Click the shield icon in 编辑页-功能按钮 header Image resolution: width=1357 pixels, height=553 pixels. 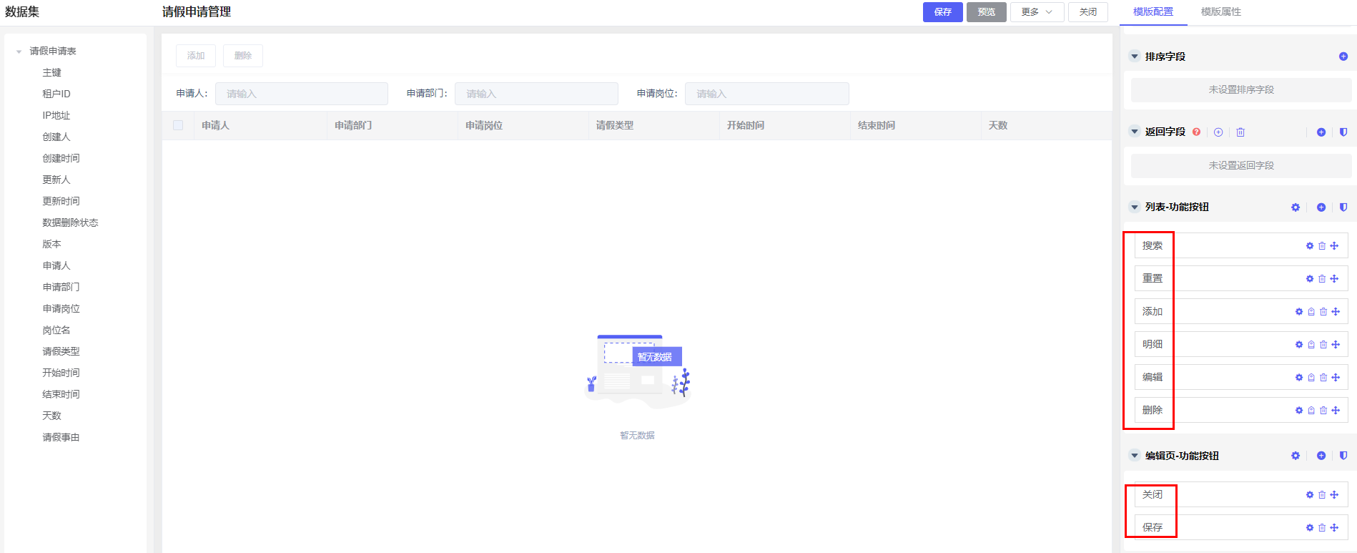(1343, 456)
